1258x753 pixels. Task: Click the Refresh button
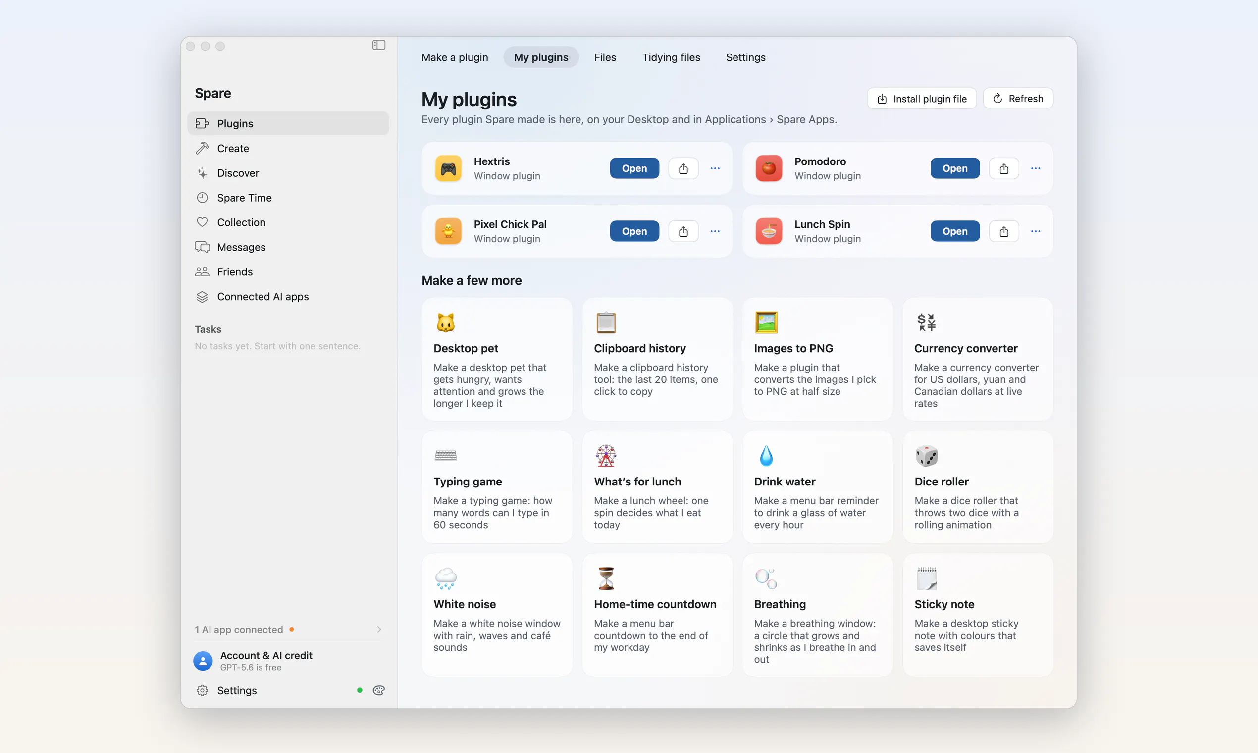pos(1018,99)
